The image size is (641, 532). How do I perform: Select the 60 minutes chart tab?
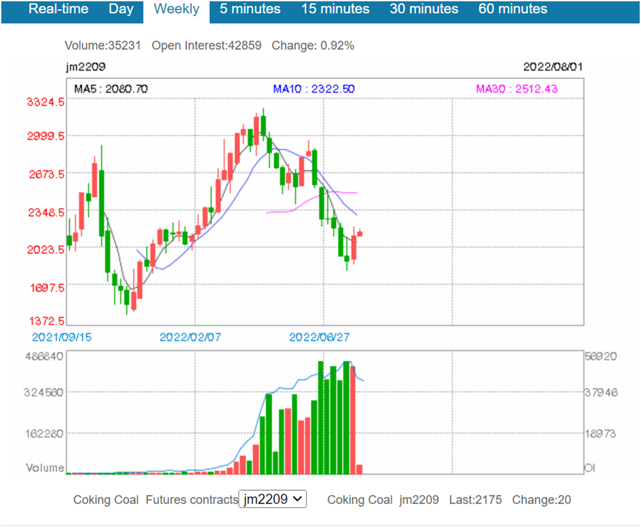pyautogui.click(x=513, y=9)
